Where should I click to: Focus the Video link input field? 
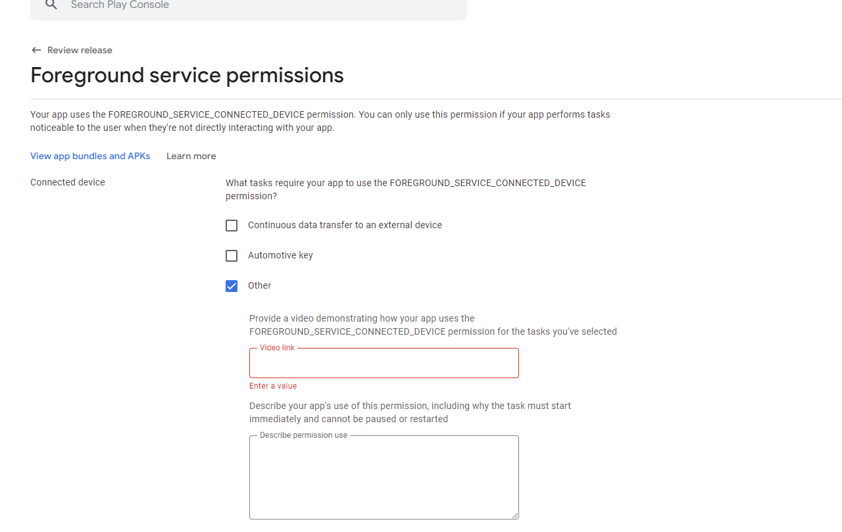(384, 363)
